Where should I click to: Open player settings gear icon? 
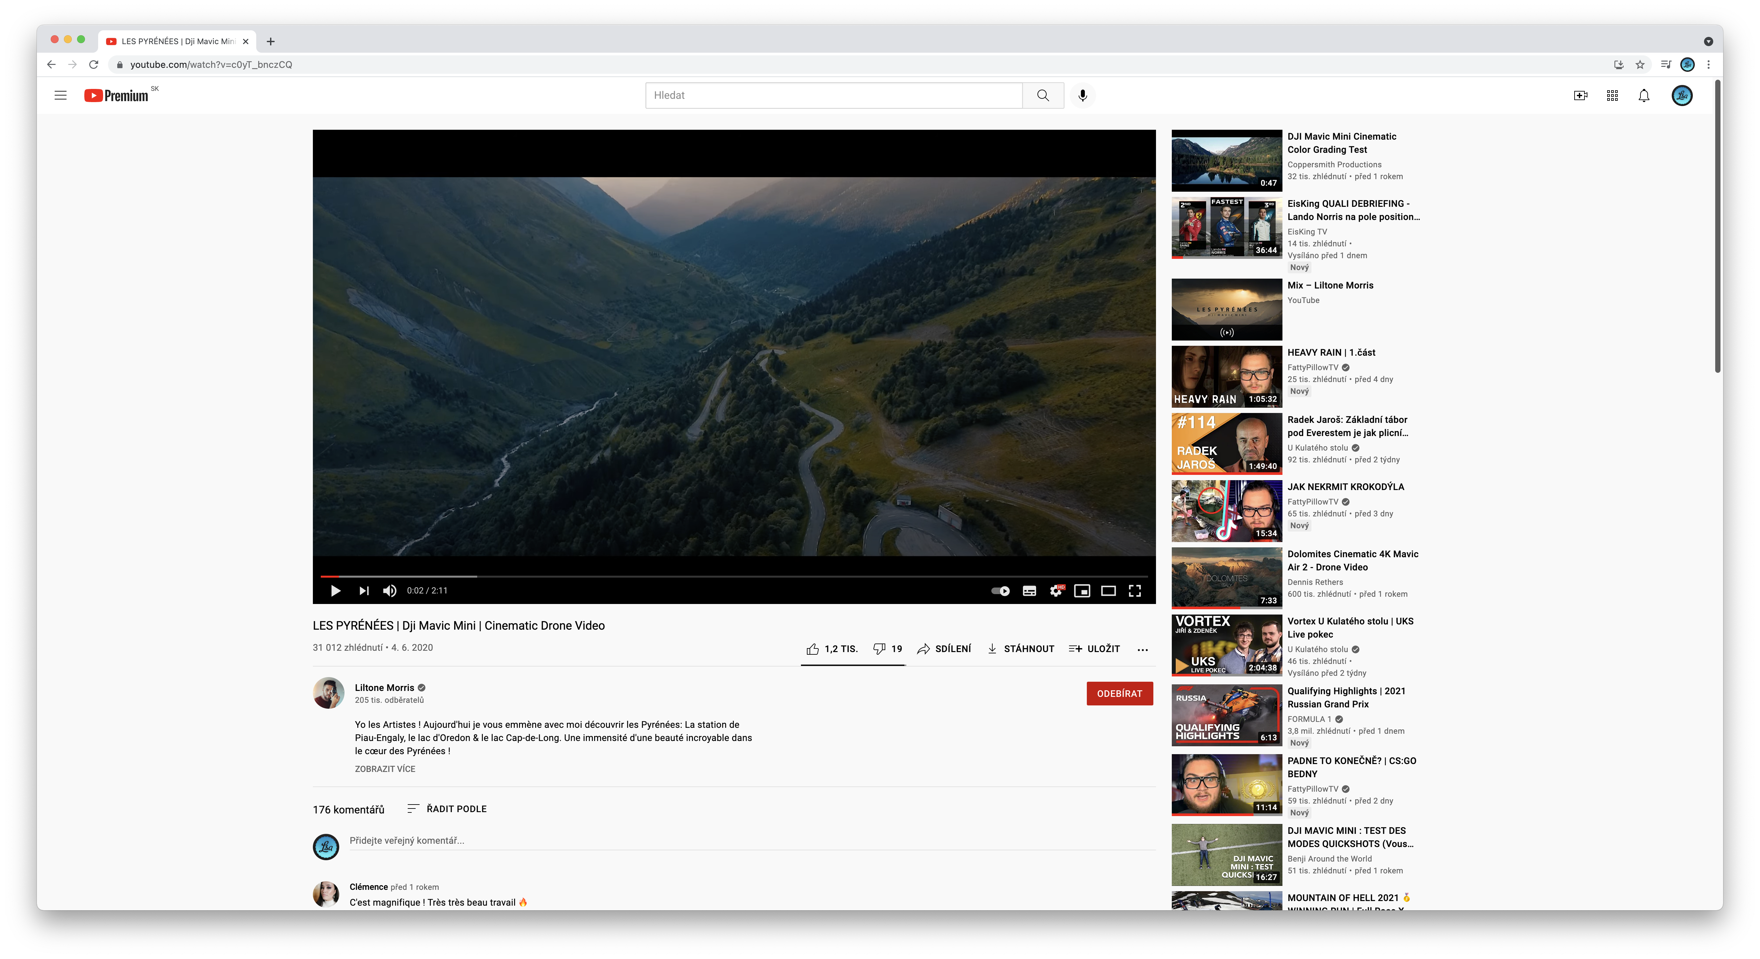(x=1056, y=591)
